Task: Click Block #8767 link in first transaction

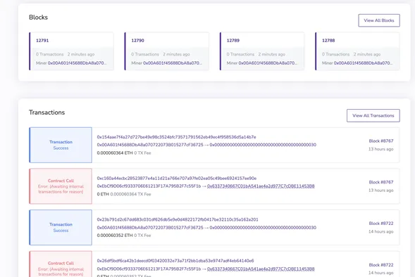Action: point(381,141)
